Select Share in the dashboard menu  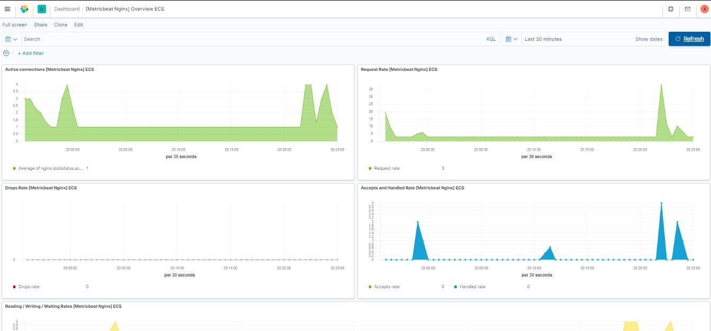[40, 25]
